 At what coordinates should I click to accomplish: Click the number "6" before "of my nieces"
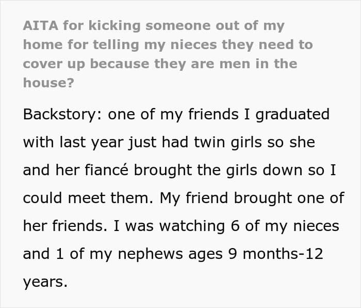click(x=235, y=226)
